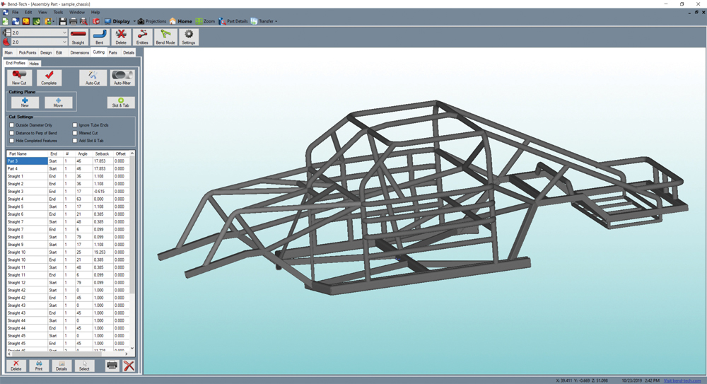The width and height of the screenshot is (707, 384).
Task: Open the lower 2.0 die radius dropdown
Action: coord(64,42)
